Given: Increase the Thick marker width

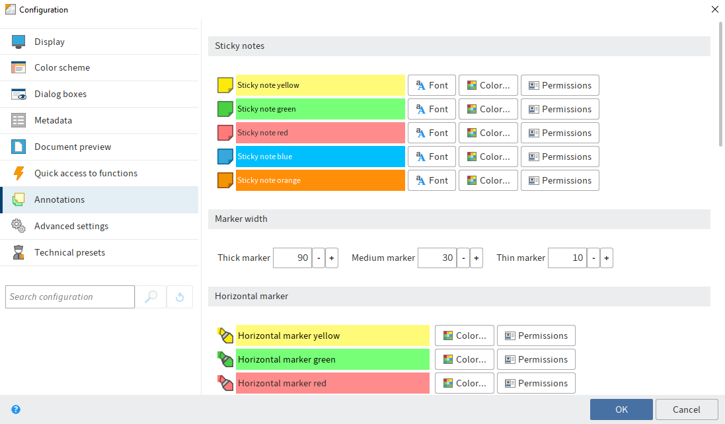Looking at the screenshot, I should point(332,258).
